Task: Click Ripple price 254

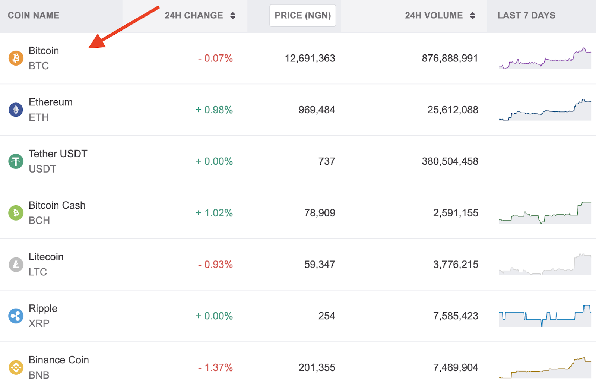Action: click(327, 316)
